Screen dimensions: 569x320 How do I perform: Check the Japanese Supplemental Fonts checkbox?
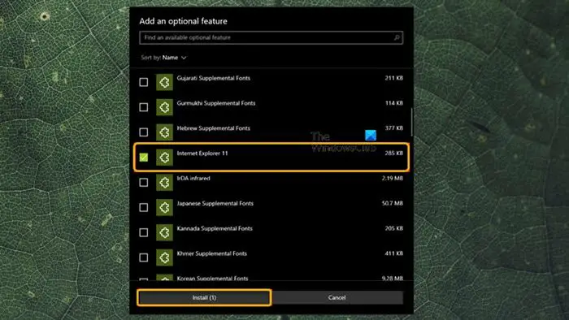coord(144,207)
